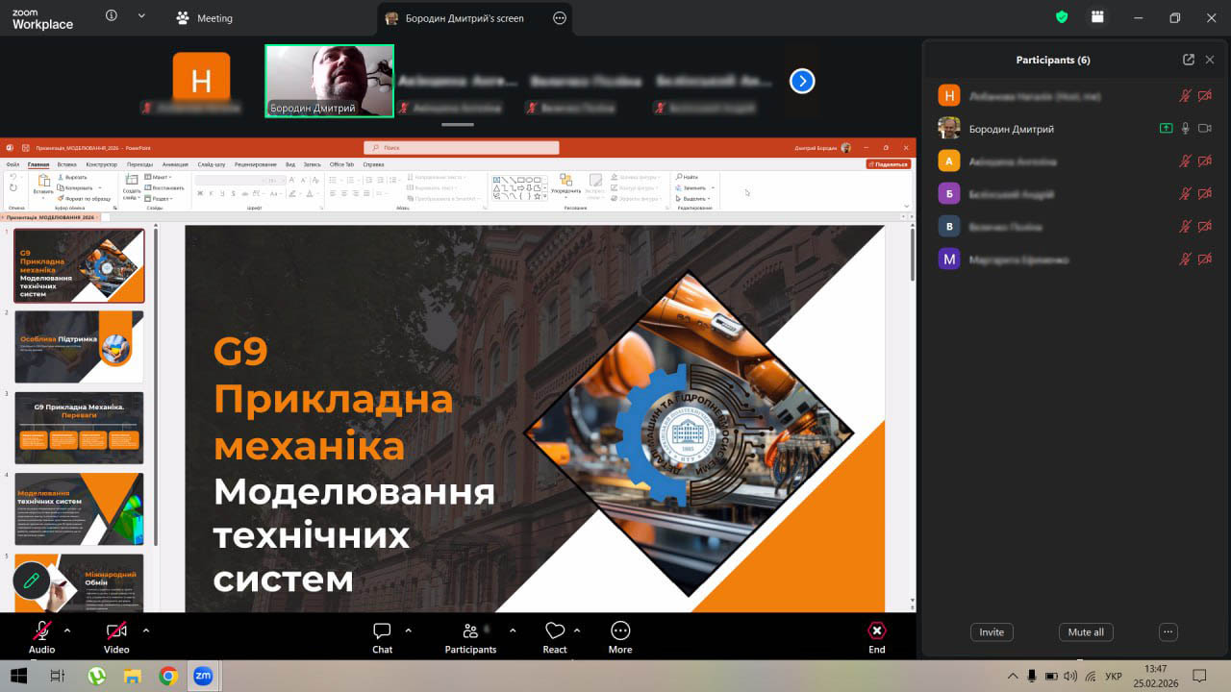Image resolution: width=1231 pixels, height=692 pixels.
Task: Pop out the Participants panel
Action: [x=1189, y=60]
